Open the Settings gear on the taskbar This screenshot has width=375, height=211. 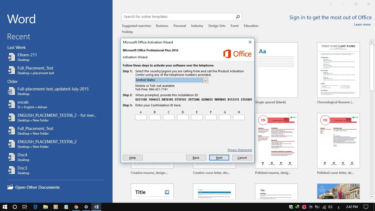tap(86, 207)
